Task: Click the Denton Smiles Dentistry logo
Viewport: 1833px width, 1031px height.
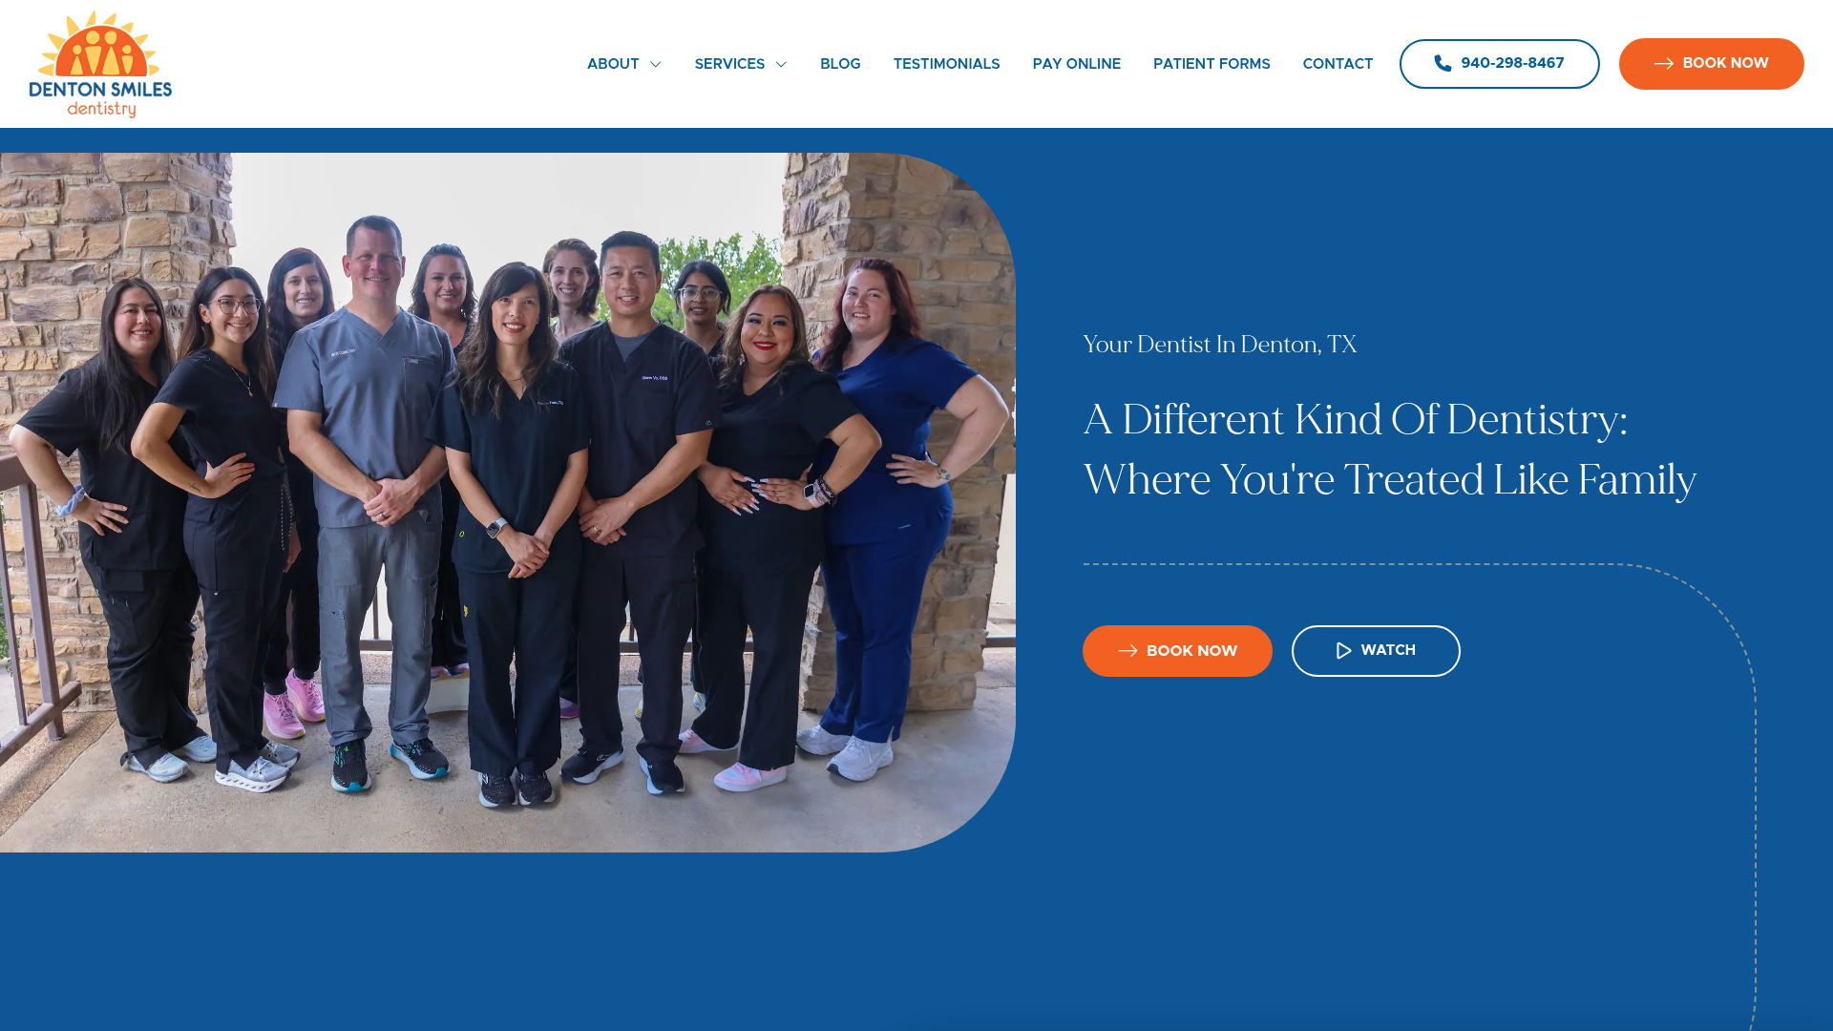Action: 100,64
